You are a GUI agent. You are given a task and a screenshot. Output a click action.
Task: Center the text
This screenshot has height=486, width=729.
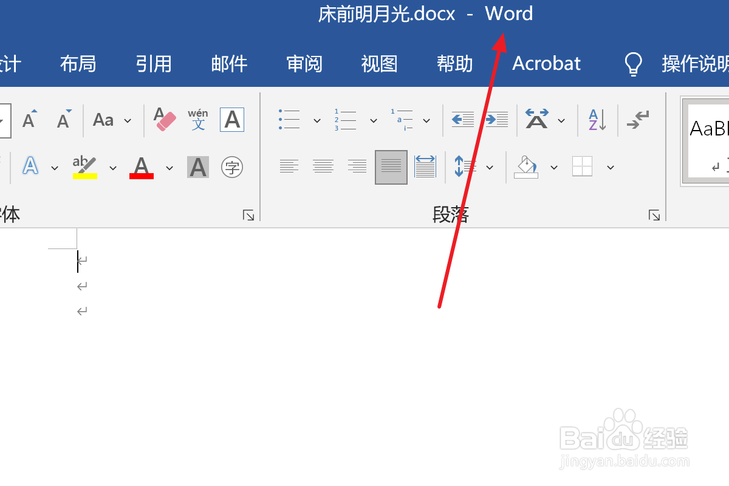[323, 166]
